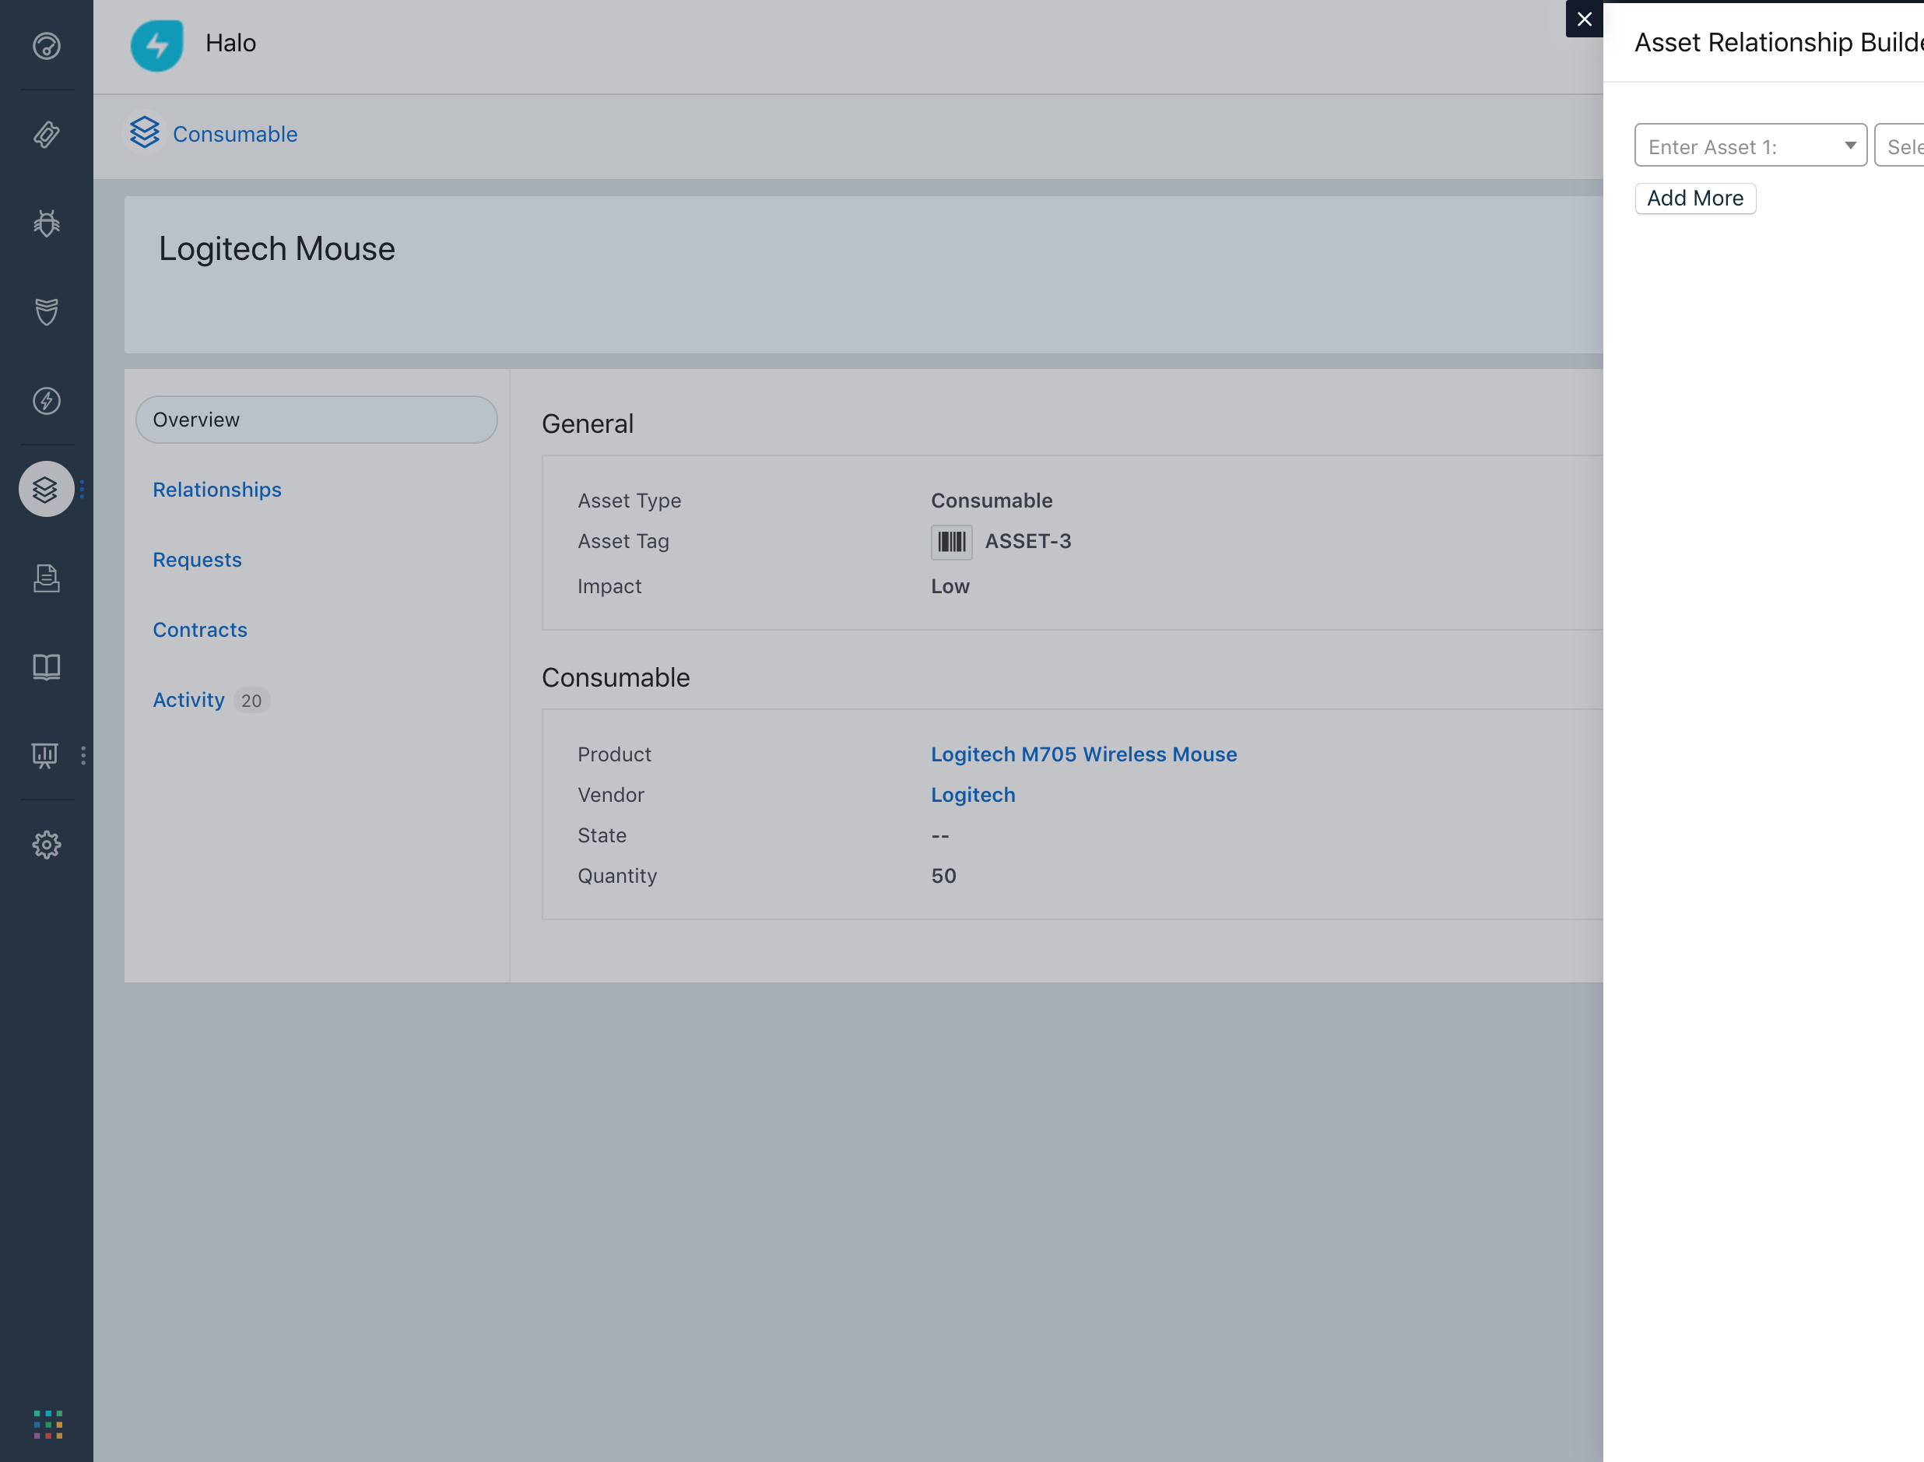Open the Activity tab showing 20 items
The height and width of the screenshot is (1462, 1924).
tap(189, 699)
